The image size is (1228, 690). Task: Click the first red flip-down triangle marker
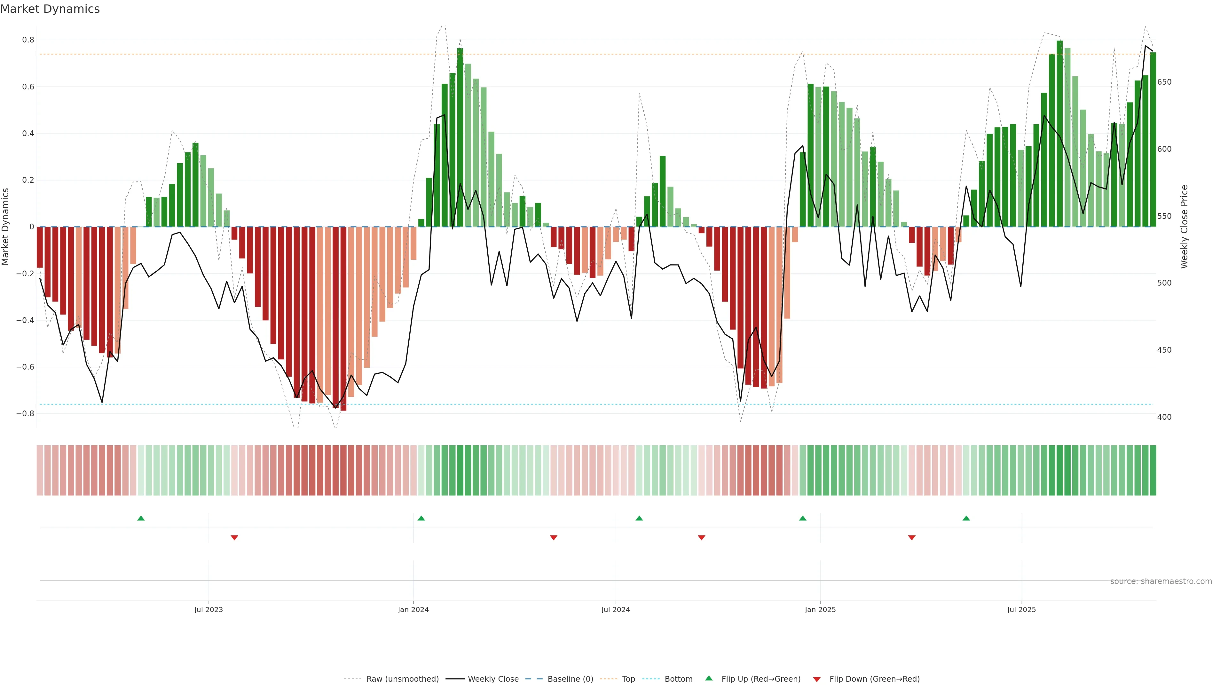tap(234, 538)
